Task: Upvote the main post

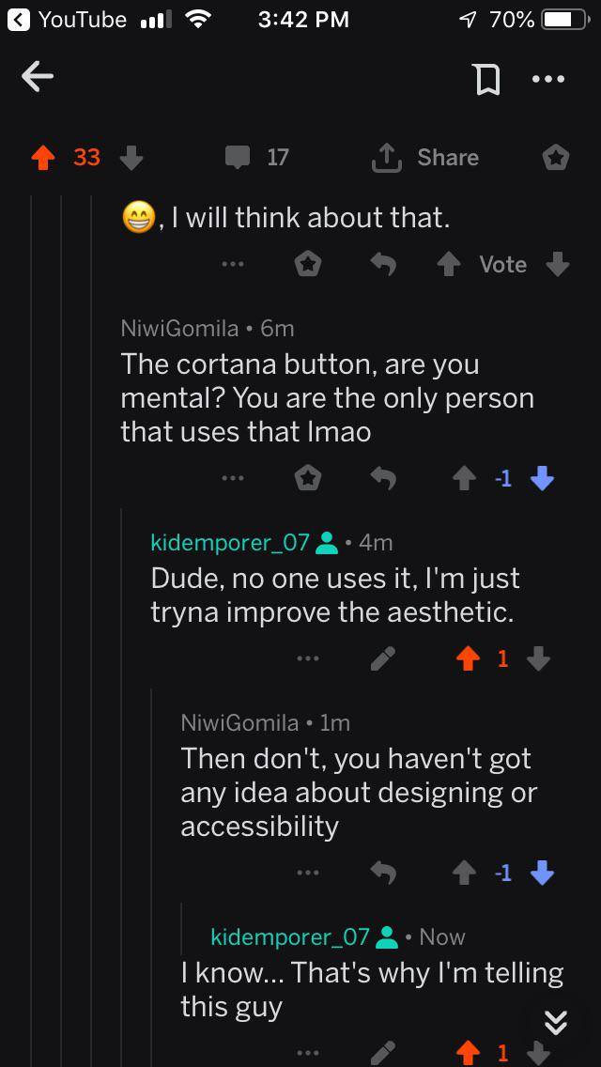Action: (41, 157)
